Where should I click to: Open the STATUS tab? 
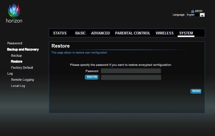[x=60, y=33]
